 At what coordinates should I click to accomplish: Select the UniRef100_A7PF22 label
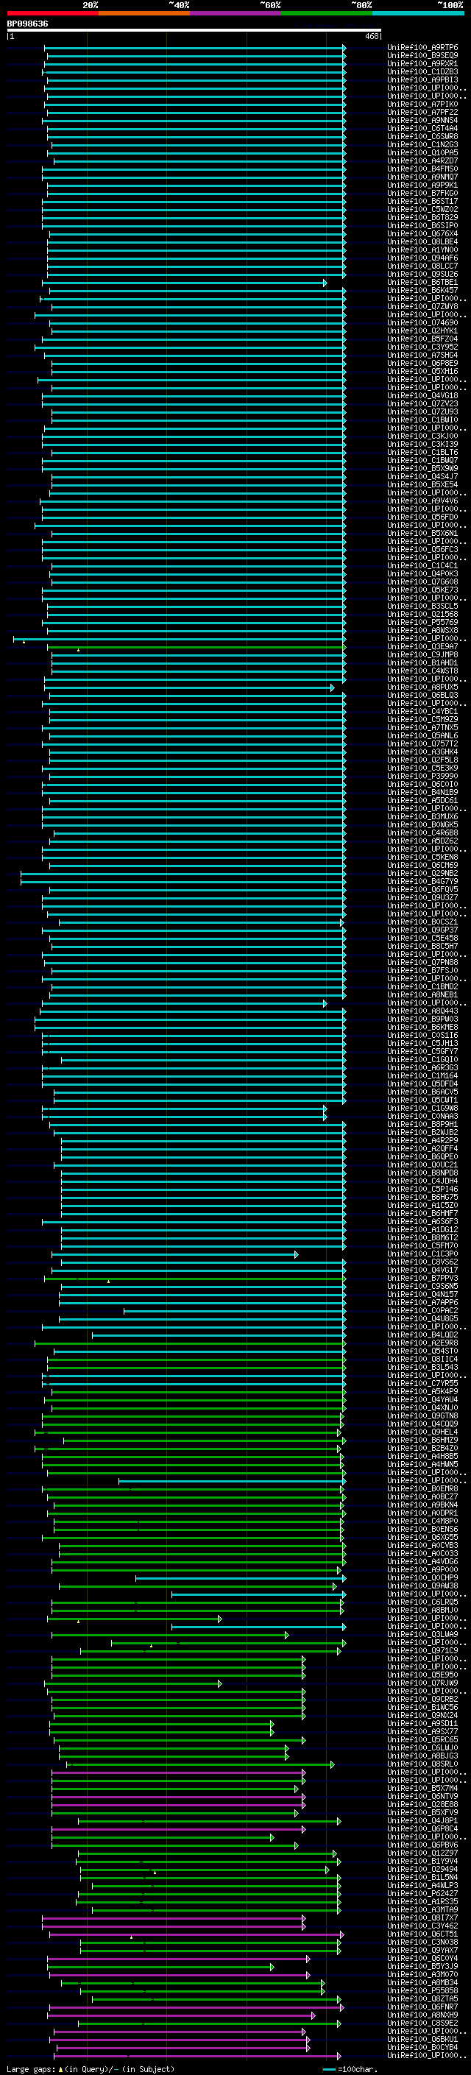click(x=422, y=112)
